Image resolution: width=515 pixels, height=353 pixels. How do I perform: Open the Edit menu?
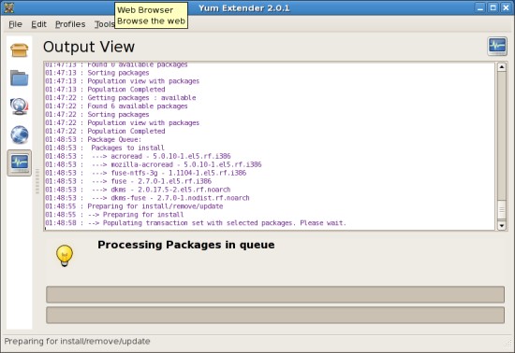point(38,24)
